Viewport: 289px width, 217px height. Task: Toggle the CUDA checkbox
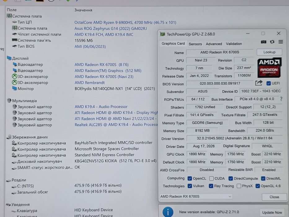tap(212, 179)
